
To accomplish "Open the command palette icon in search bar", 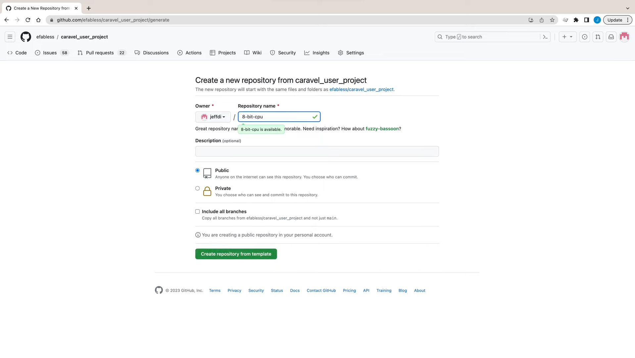I will pyautogui.click(x=545, y=37).
